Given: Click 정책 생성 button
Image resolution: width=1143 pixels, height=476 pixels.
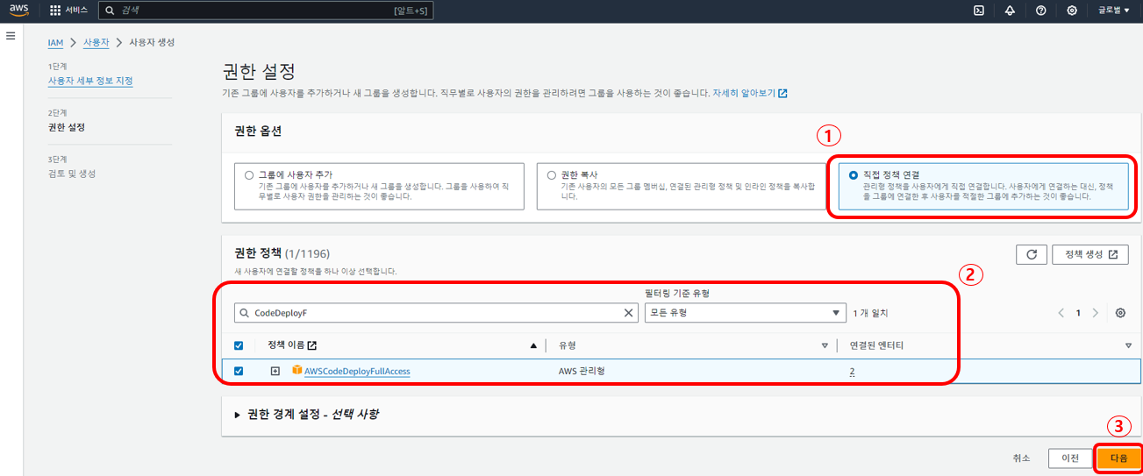Looking at the screenshot, I should point(1090,254).
